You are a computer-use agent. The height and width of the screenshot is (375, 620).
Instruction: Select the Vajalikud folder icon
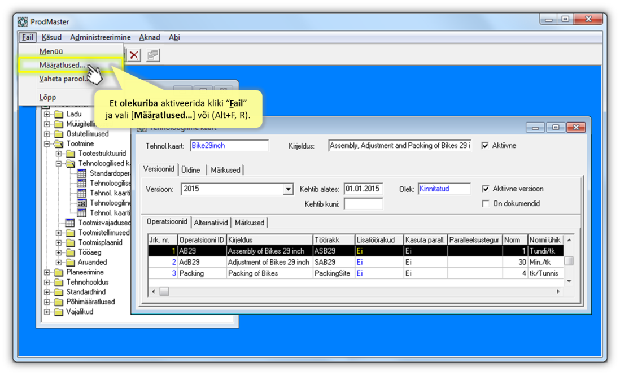59,312
